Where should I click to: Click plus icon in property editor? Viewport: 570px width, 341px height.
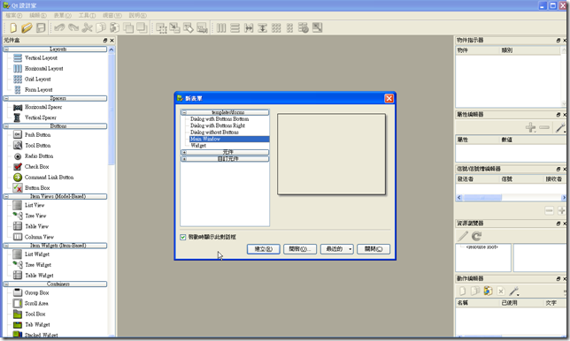click(x=531, y=127)
